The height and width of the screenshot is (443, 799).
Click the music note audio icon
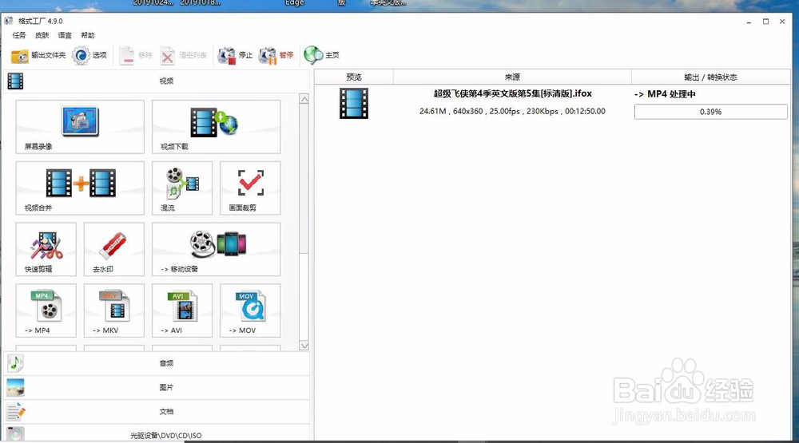click(15, 363)
